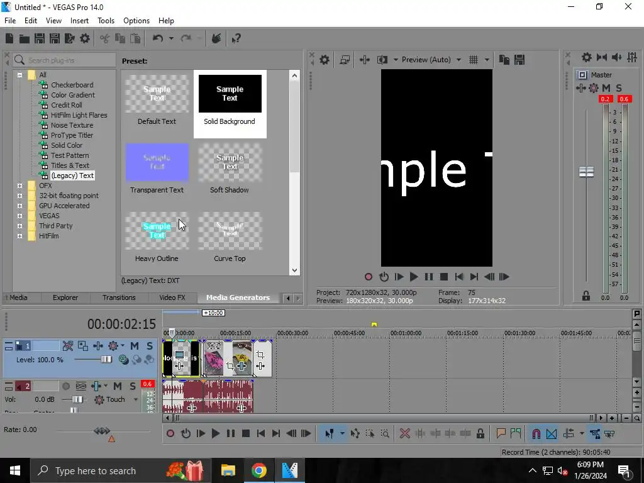Open a project with the folder icon

[x=25, y=38]
